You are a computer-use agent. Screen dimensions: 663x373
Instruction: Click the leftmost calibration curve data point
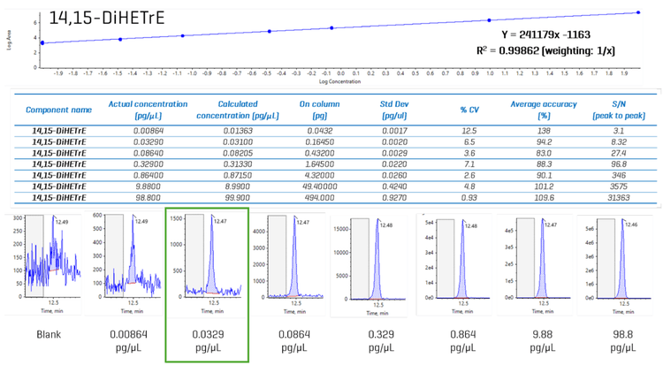click(x=42, y=42)
